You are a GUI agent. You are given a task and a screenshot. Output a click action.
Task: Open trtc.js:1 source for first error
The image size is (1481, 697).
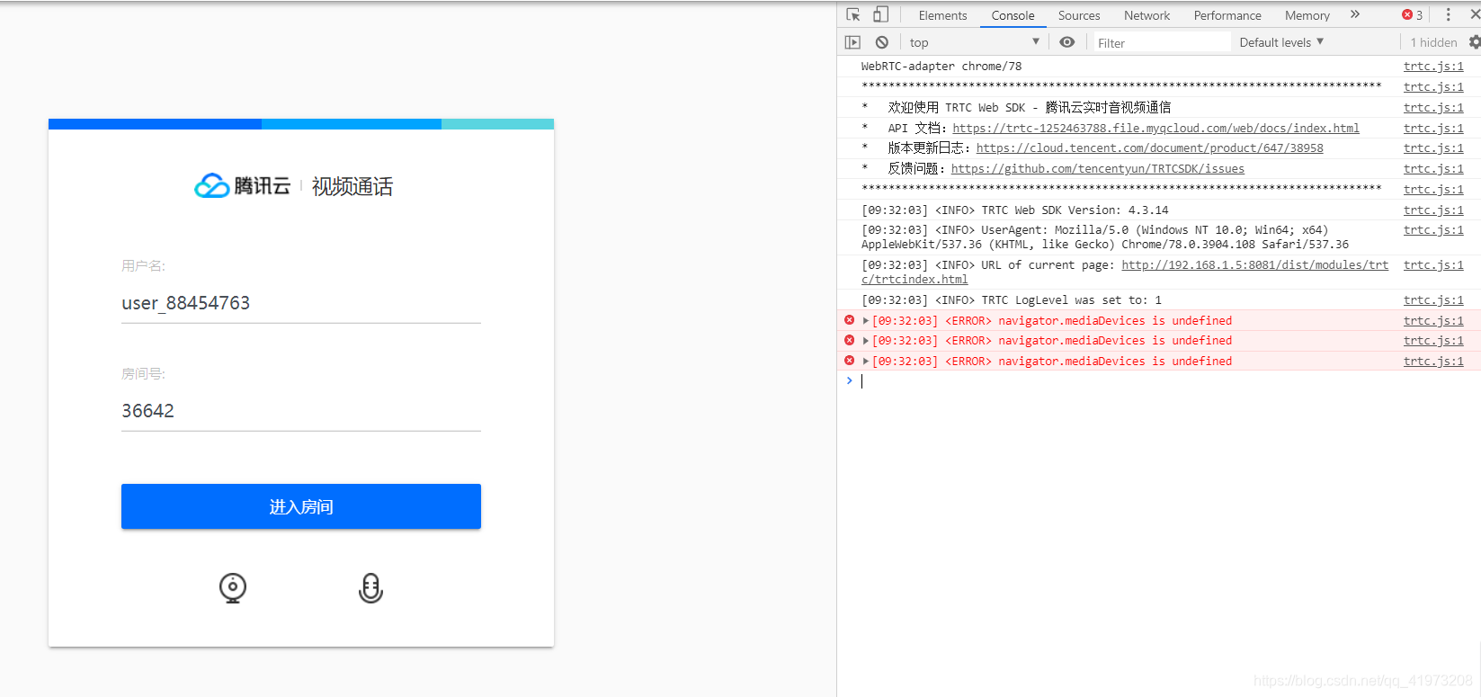pos(1433,321)
